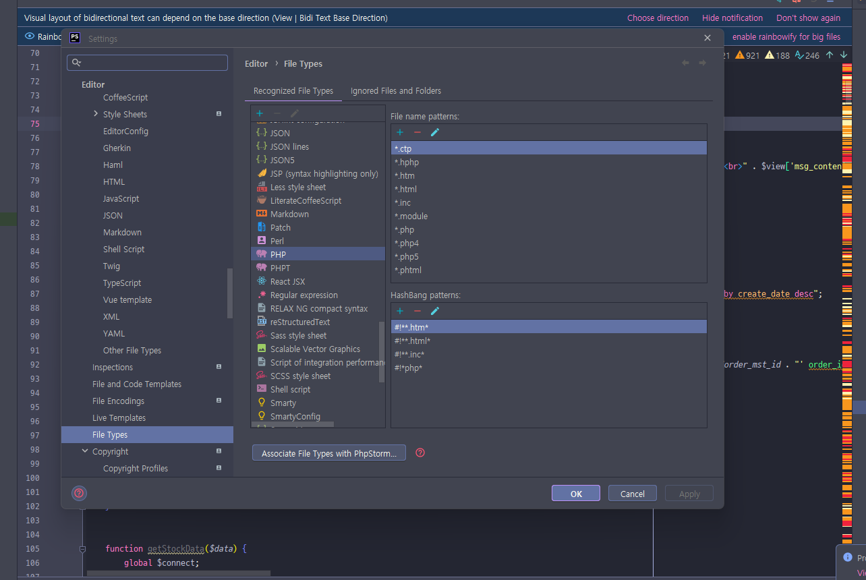This screenshot has height=580, width=866.
Task: Open Live Templates settings page
Action: (x=147, y=417)
